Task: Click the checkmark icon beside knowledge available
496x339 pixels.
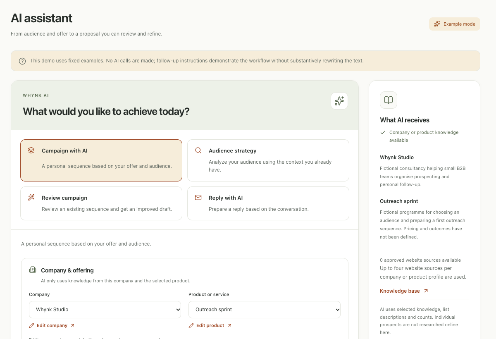Action: pyautogui.click(x=383, y=133)
